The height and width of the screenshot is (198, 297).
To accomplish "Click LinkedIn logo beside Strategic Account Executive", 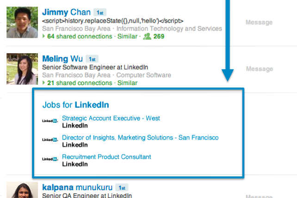I will point(50,121).
